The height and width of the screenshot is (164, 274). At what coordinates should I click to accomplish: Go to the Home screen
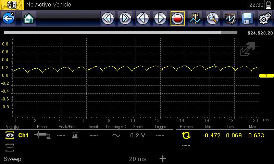pyautogui.click(x=29, y=18)
